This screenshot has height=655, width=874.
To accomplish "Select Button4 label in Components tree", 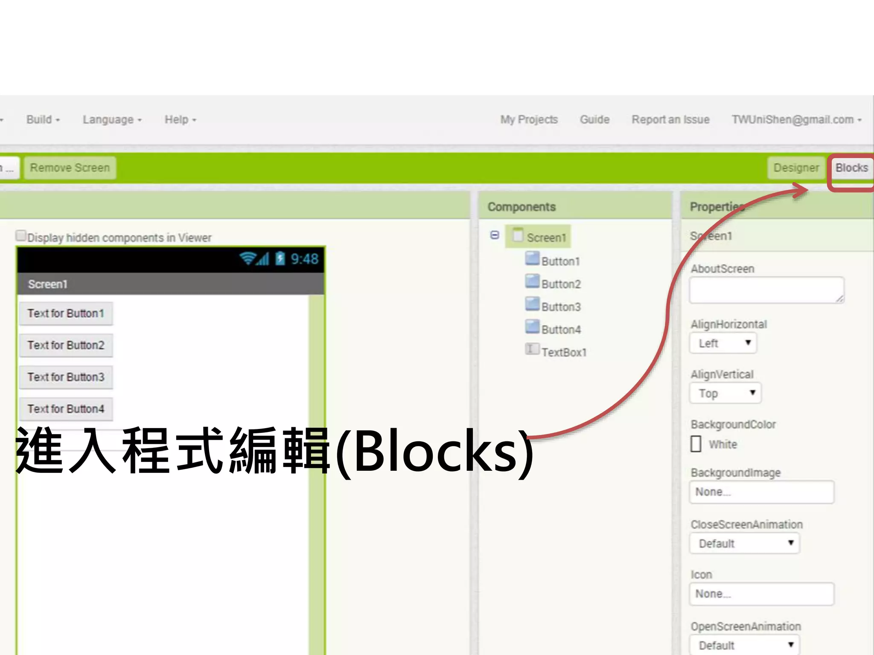I will (561, 330).
